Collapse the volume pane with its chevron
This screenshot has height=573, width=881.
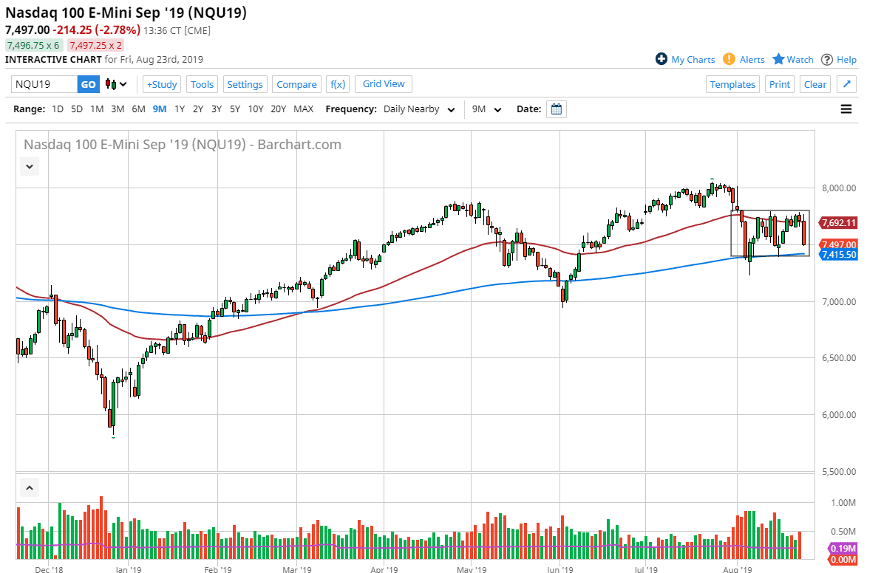click(x=29, y=487)
